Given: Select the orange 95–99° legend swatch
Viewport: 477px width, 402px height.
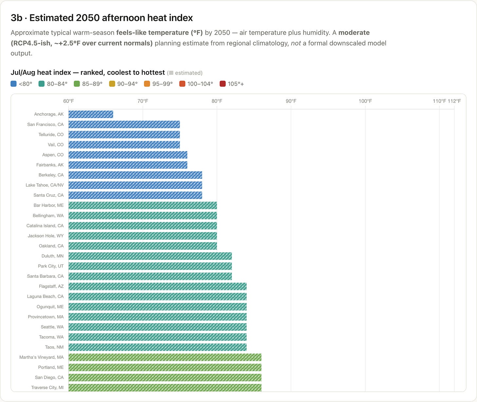Looking at the screenshot, I should (x=147, y=84).
